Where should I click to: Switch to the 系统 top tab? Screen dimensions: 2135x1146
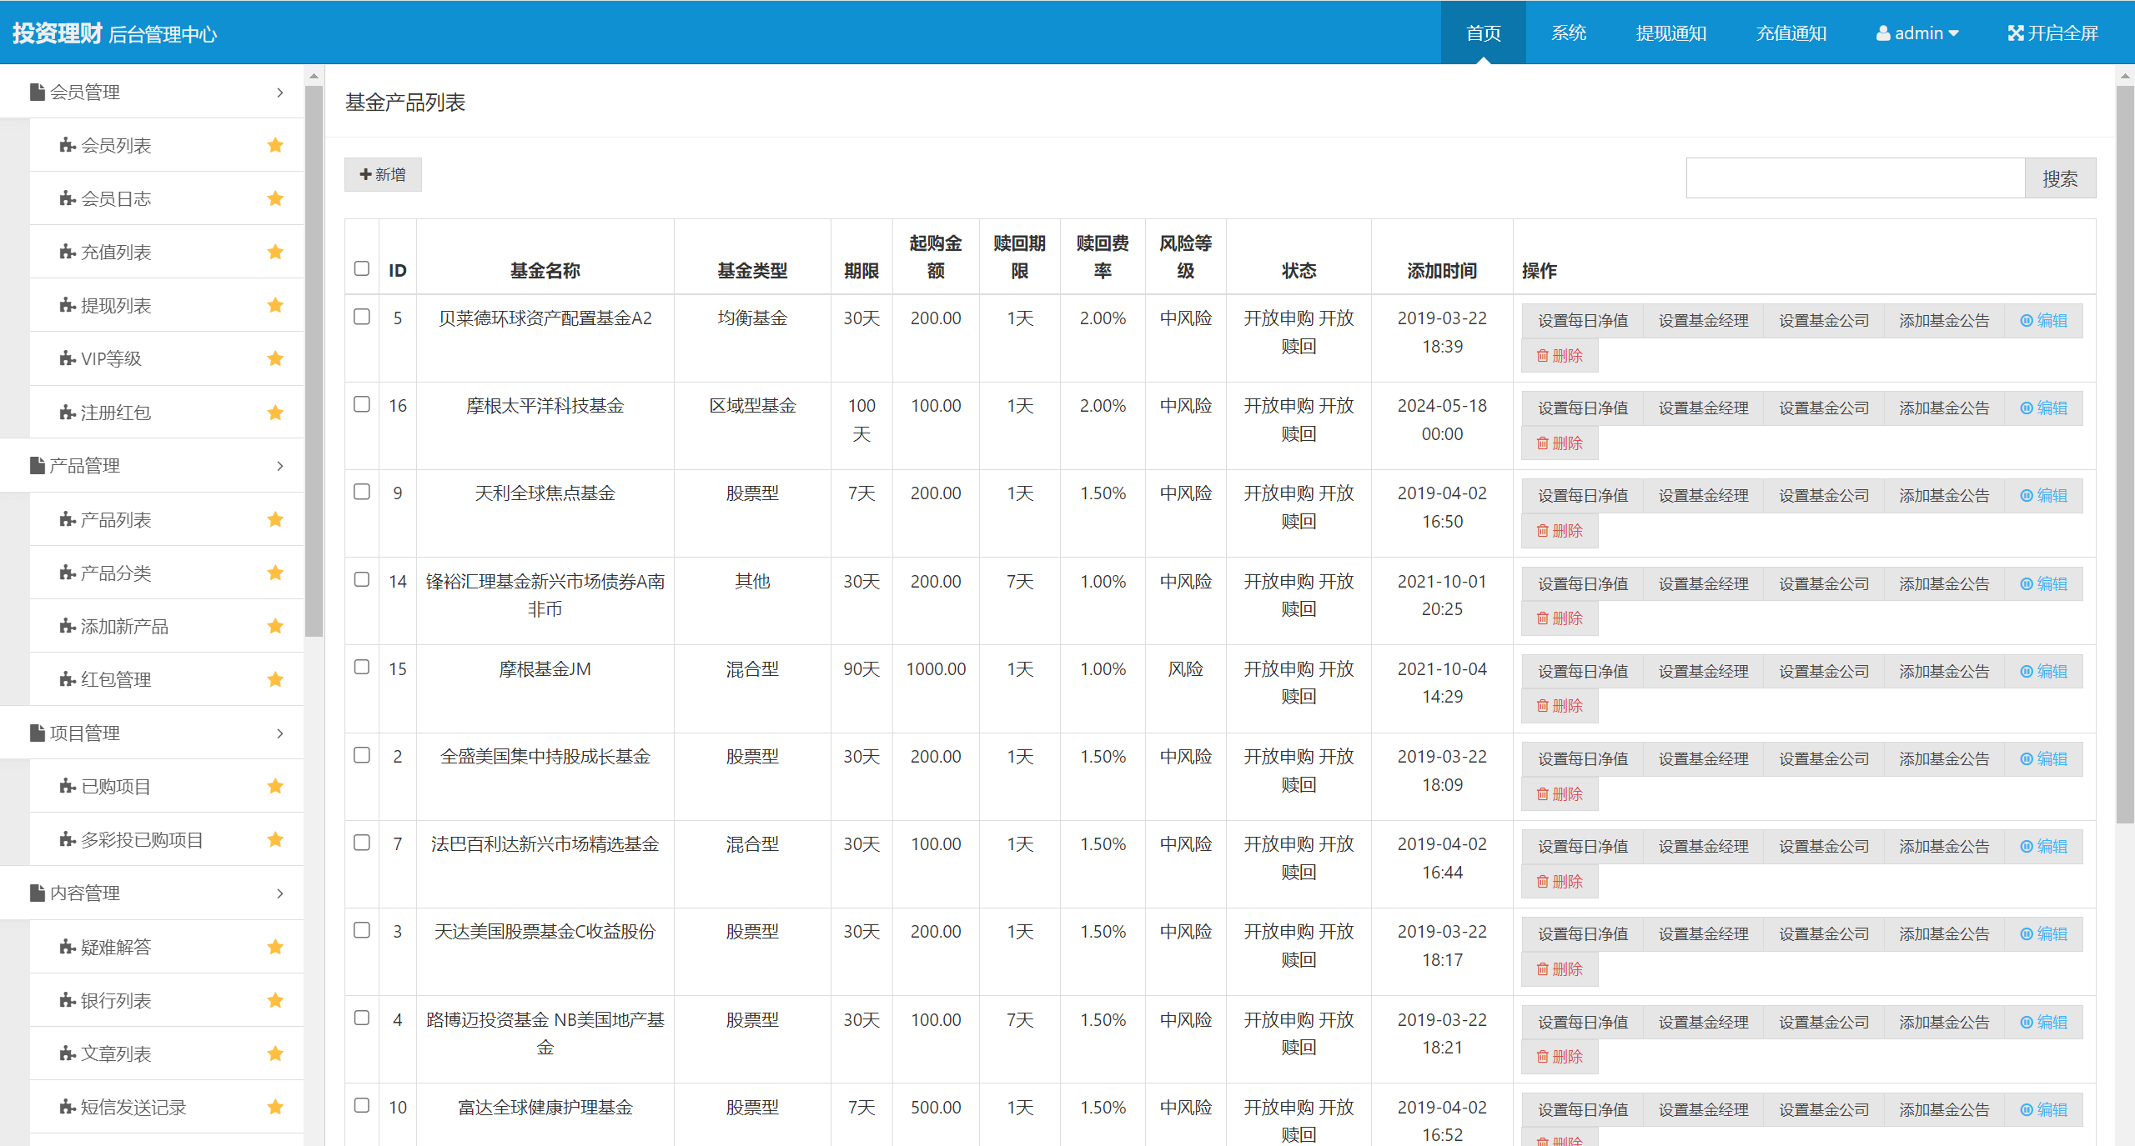click(1568, 33)
